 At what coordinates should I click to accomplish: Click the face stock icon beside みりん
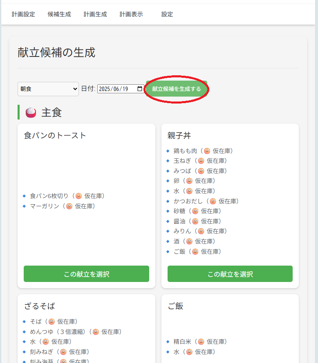pos(201,231)
